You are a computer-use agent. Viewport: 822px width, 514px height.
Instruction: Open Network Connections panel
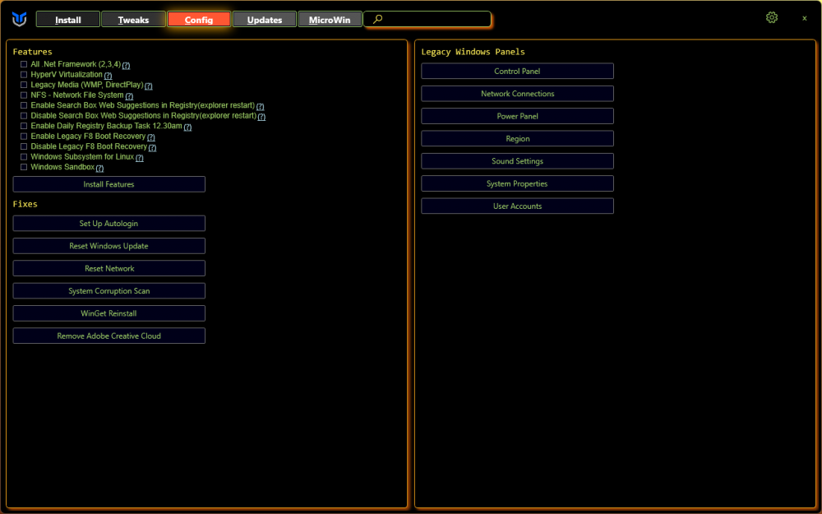point(517,94)
